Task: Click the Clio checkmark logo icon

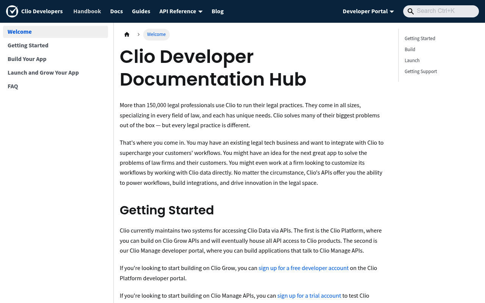Action: point(12,11)
